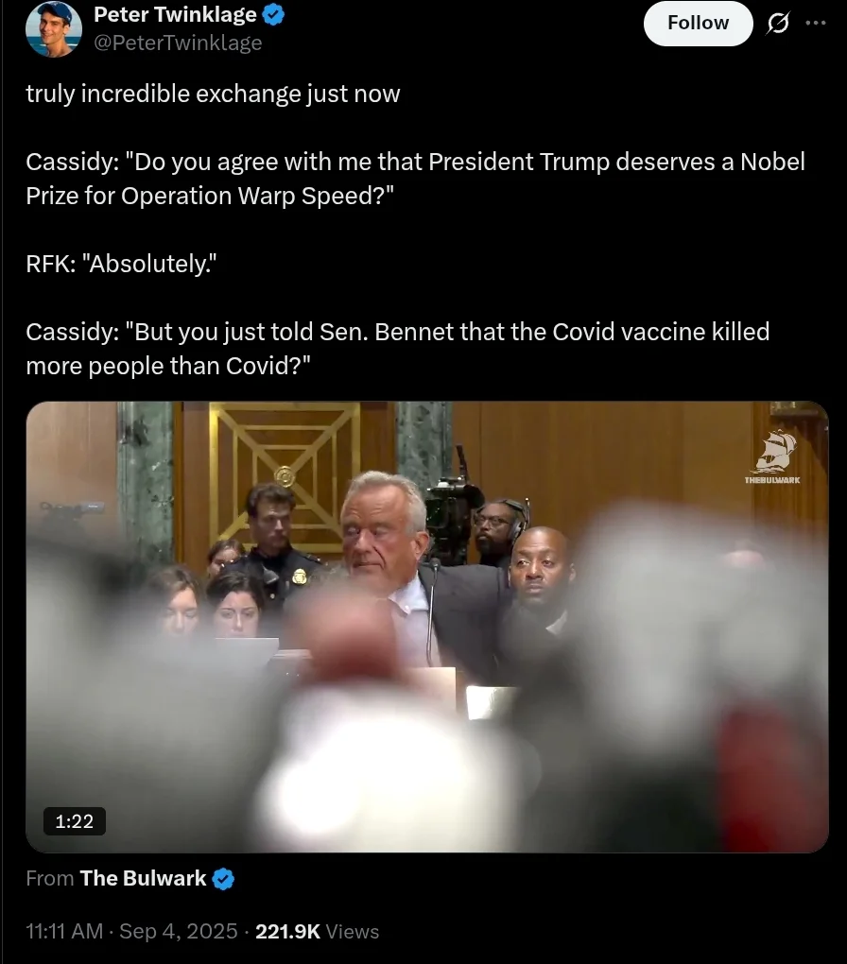Image resolution: width=847 pixels, height=964 pixels.
Task: Open the @PeterTwinklage handle link
Action: (x=178, y=43)
